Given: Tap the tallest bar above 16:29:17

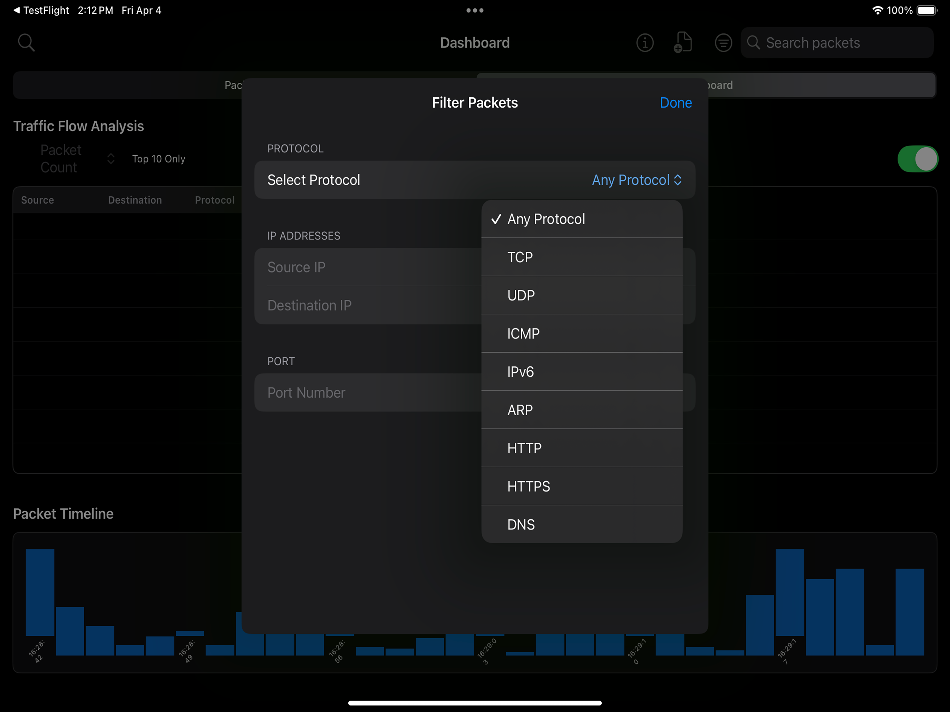Looking at the screenshot, I should click(789, 592).
